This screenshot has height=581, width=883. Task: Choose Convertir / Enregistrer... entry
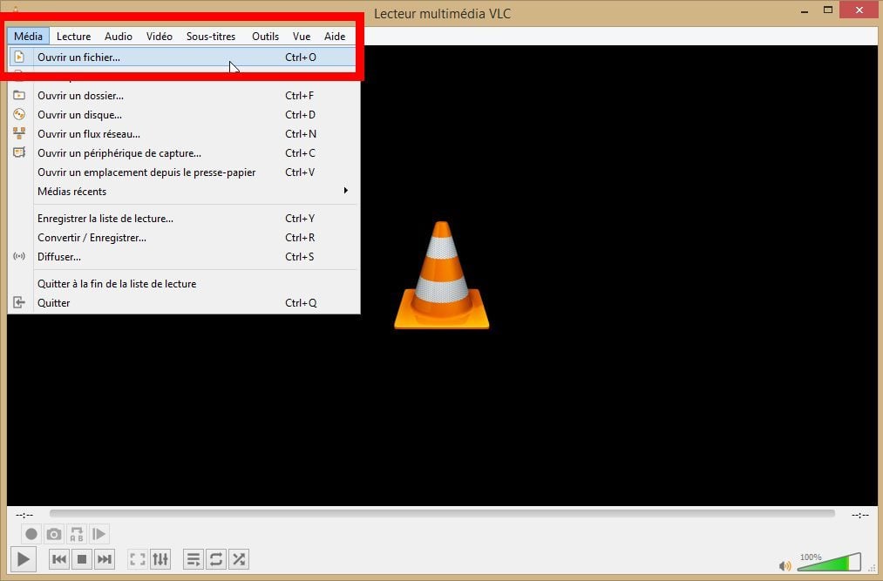coord(184,238)
